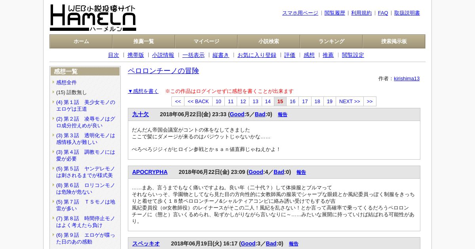475x249 pixels.
Task: Open the スマホ用ページ link
Action: pos(300,13)
